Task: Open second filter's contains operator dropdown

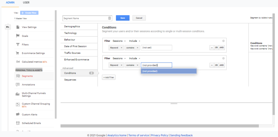Action: pos(132,65)
